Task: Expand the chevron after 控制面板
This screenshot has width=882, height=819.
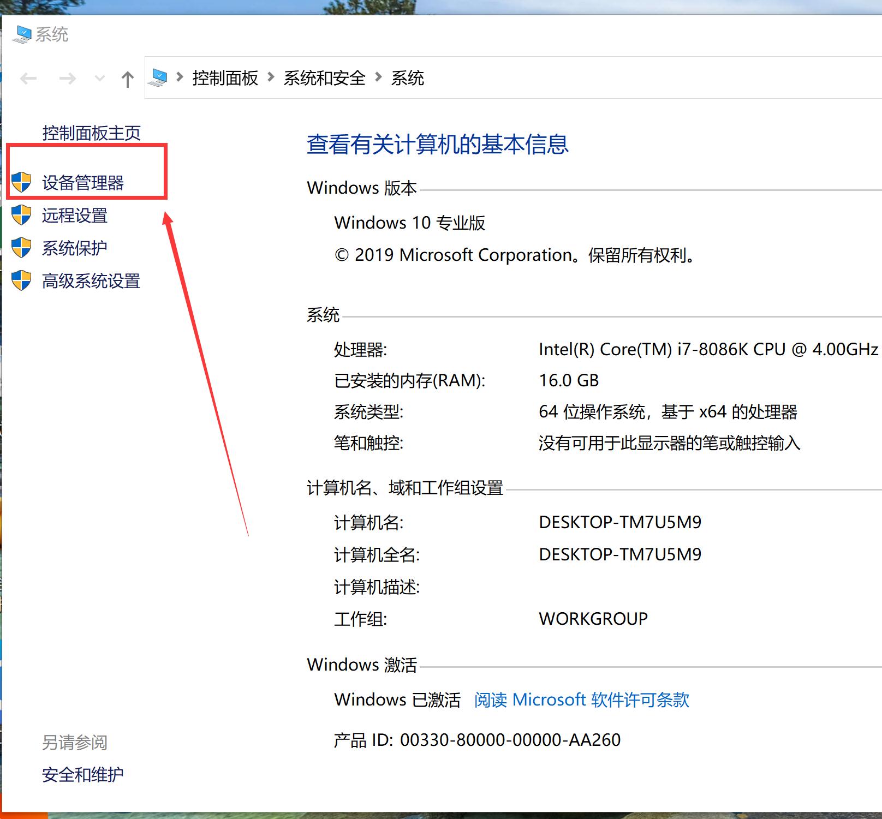Action: [x=271, y=78]
